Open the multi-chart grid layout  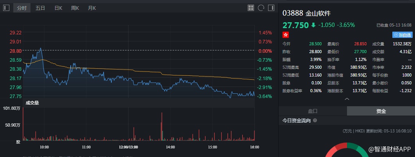click(251, 8)
